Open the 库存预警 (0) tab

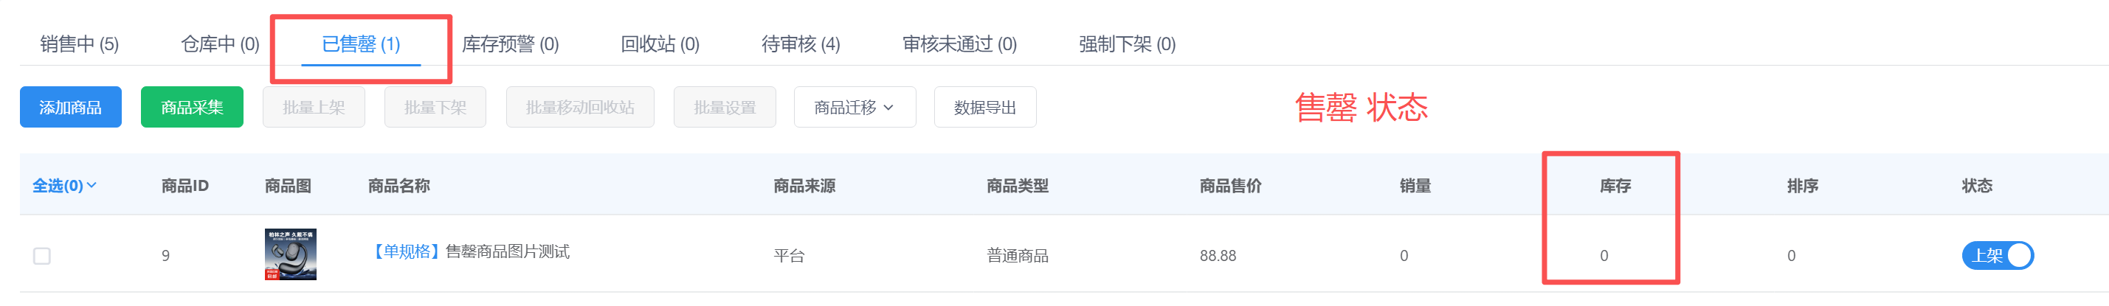click(511, 44)
